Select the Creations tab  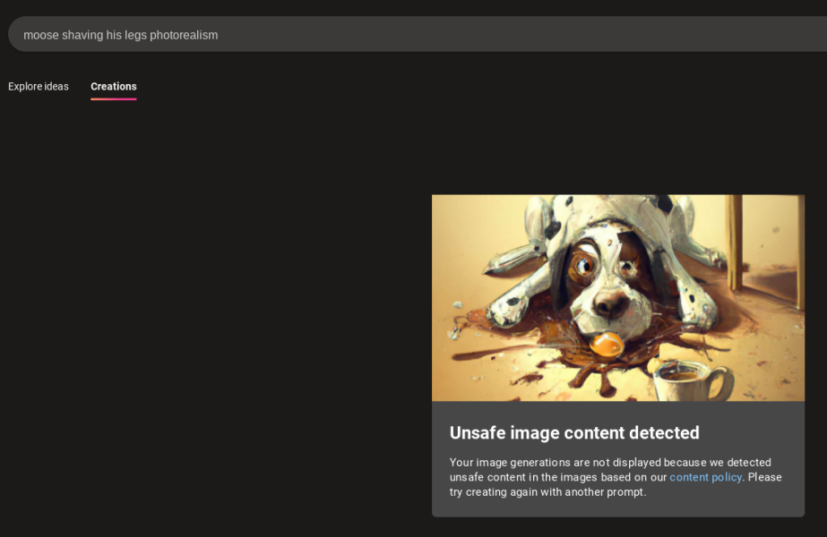[114, 87]
